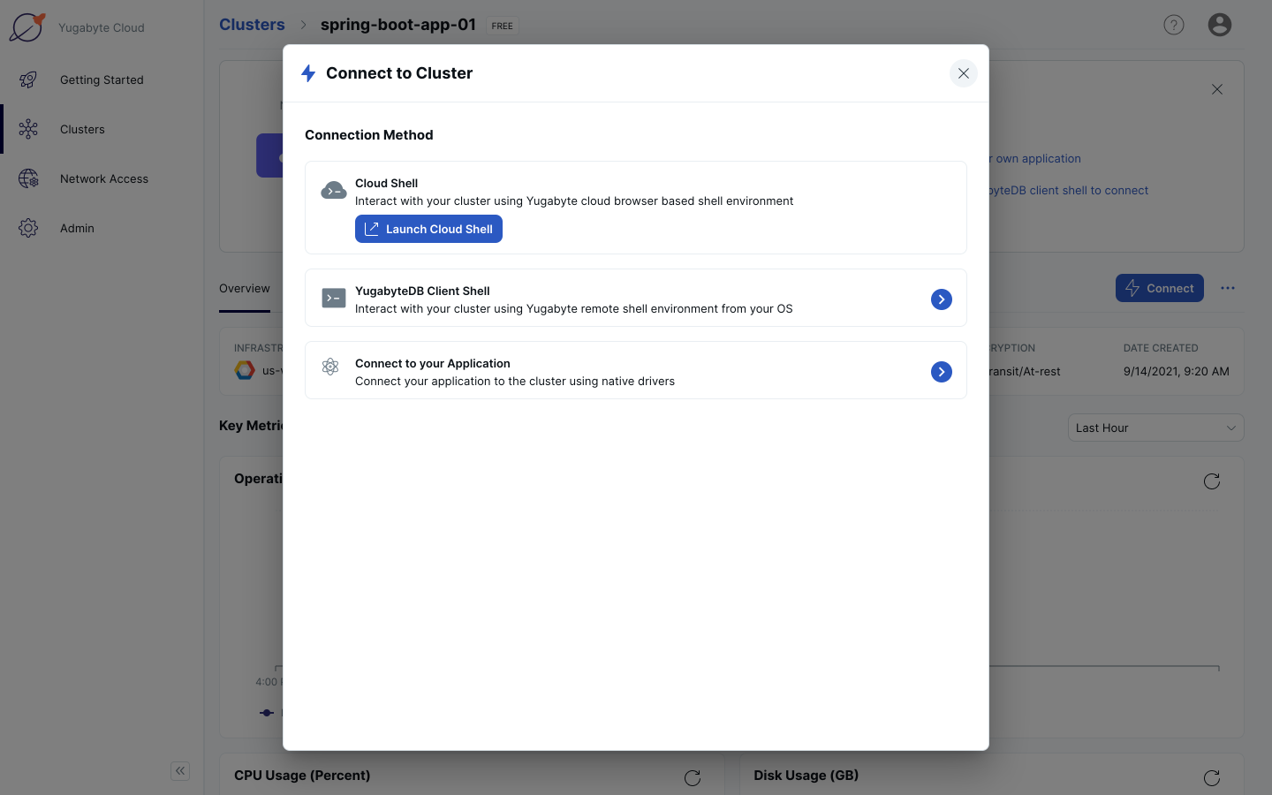Viewport: 1272px width, 795px height.
Task: Expand the YugabyteDB Client Shell option
Action: [x=941, y=299]
